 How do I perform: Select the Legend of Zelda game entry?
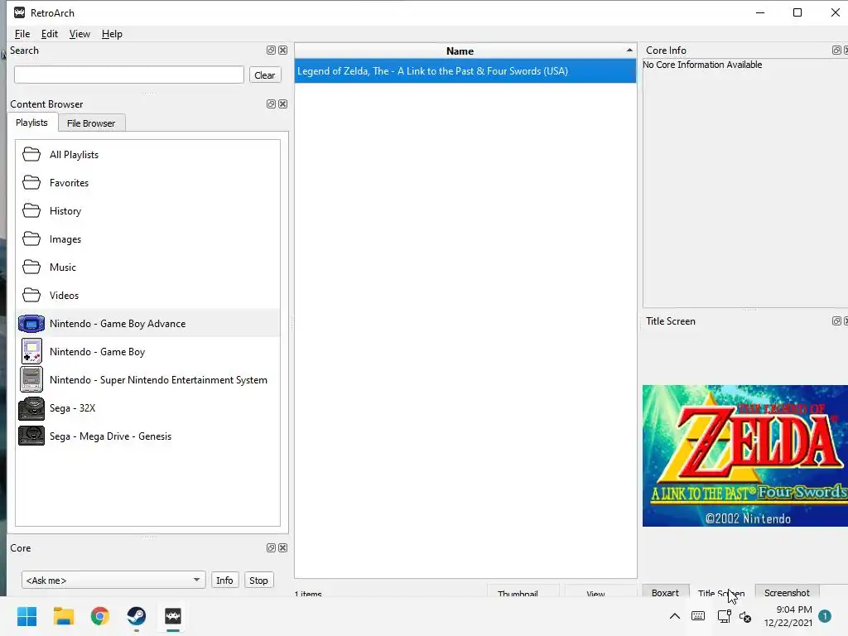465,71
